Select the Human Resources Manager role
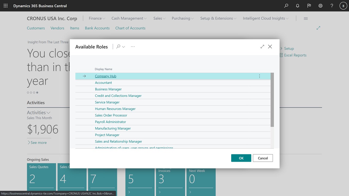The image size is (349, 196). (115, 109)
